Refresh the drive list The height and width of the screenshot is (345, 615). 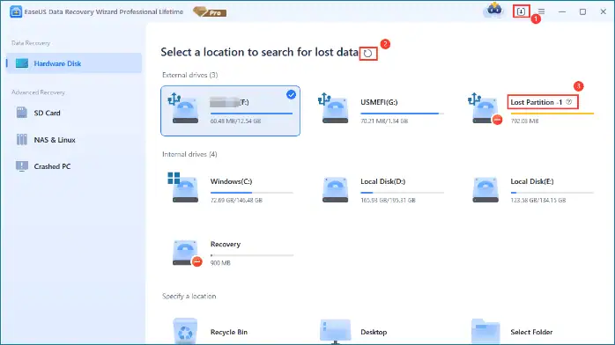tap(368, 54)
